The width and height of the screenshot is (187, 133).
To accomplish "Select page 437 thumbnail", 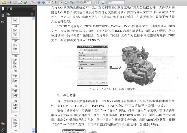I will (x=15, y=34).
